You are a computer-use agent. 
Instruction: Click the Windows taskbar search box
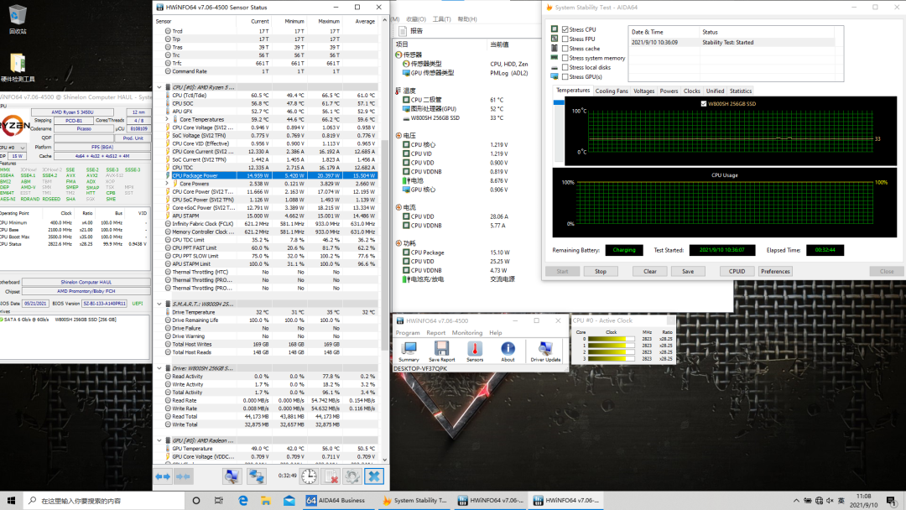[92, 501]
